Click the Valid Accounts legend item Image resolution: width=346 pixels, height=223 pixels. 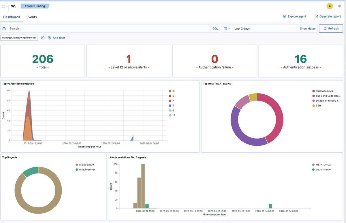pyautogui.click(x=322, y=91)
